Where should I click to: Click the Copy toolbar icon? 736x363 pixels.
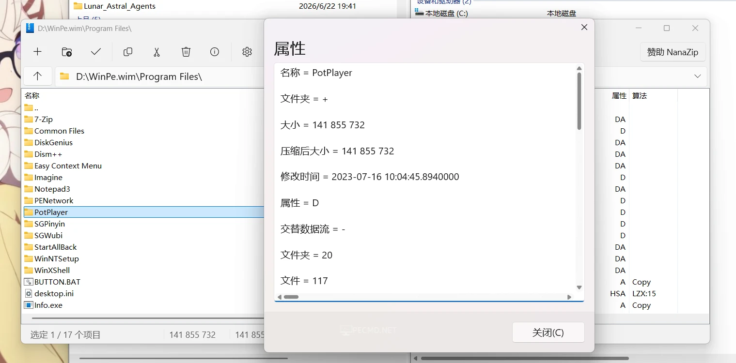pyautogui.click(x=128, y=52)
